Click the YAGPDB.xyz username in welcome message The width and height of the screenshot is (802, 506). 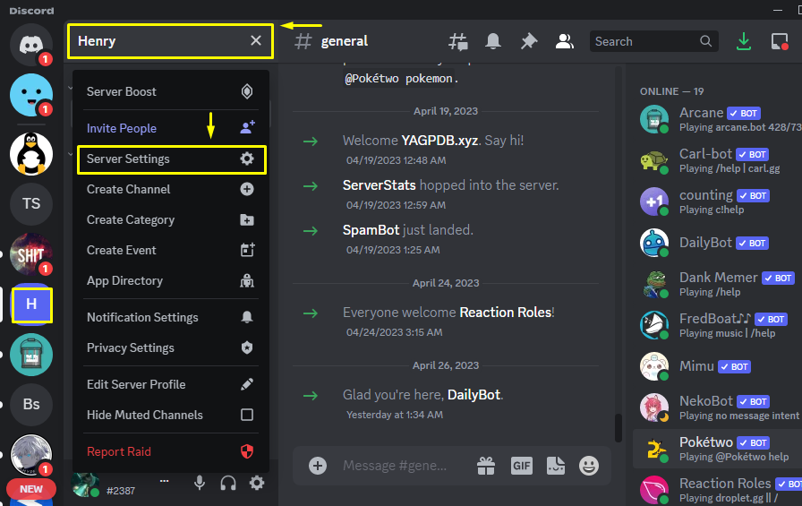click(x=439, y=141)
